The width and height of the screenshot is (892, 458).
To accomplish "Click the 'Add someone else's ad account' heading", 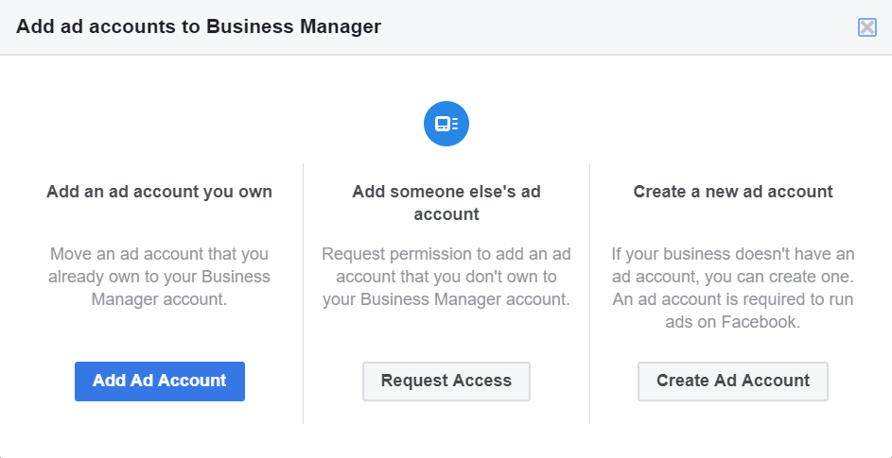I will pyautogui.click(x=446, y=203).
